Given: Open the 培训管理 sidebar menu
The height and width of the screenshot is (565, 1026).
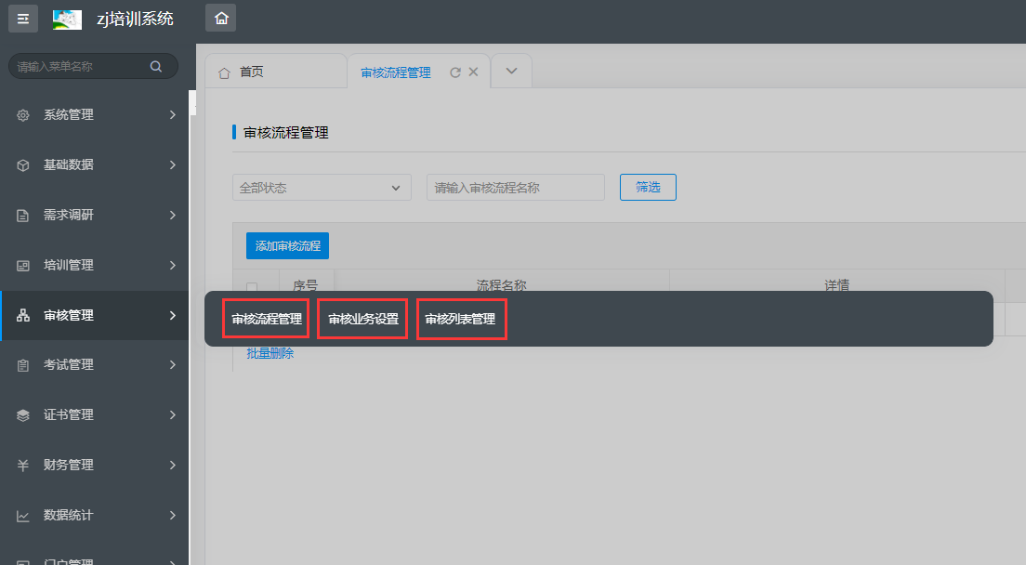Looking at the screenshot, I should (x=94, y=266).
